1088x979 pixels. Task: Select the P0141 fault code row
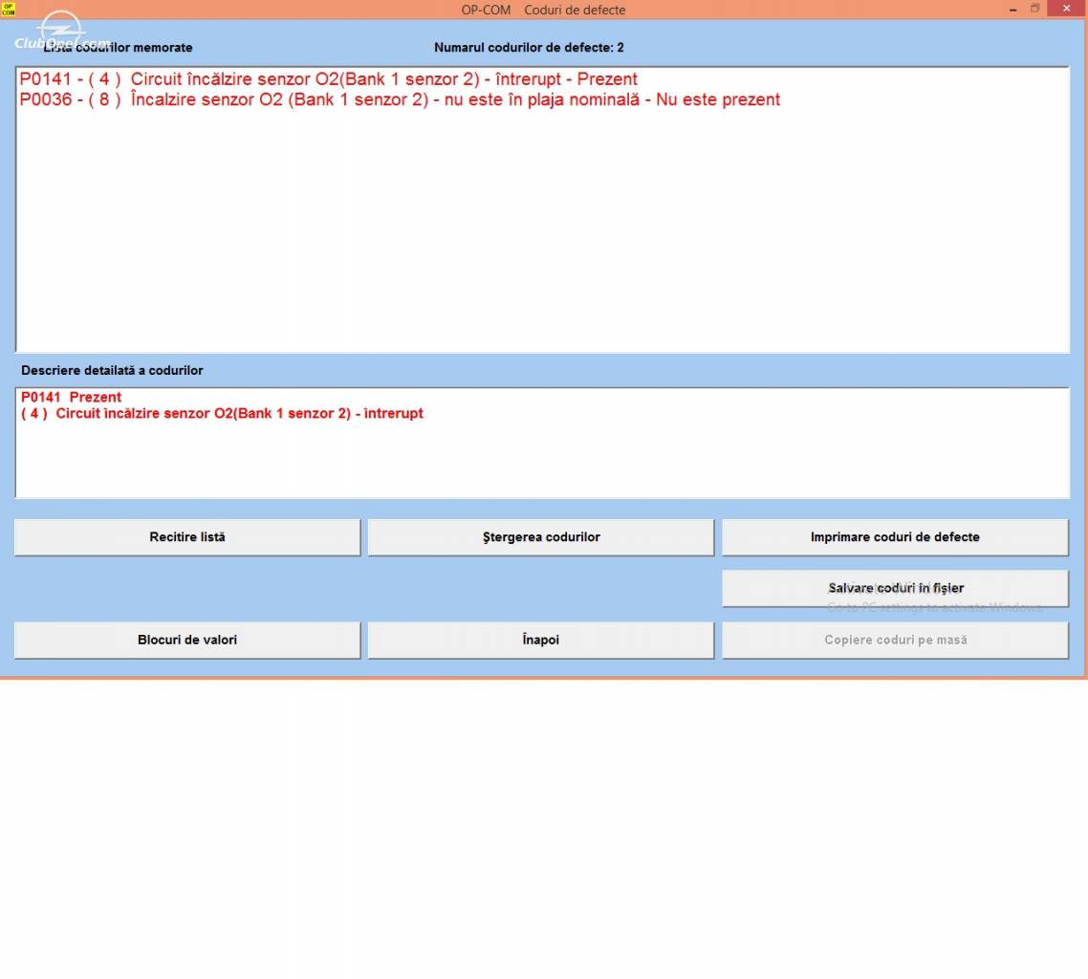(328, 79)
